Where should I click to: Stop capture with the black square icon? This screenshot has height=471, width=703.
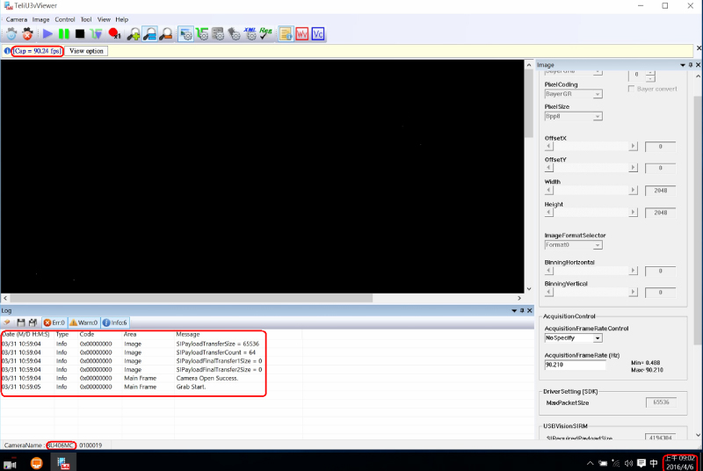click(x=80, y=34)
